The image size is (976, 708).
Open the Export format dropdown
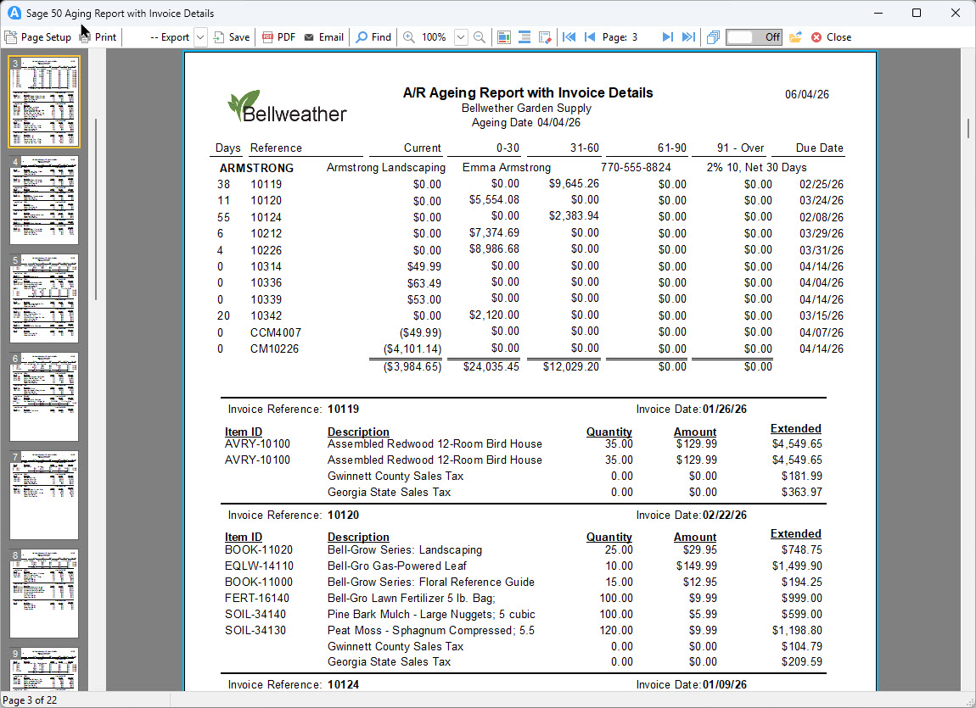(x=200, y=37)
